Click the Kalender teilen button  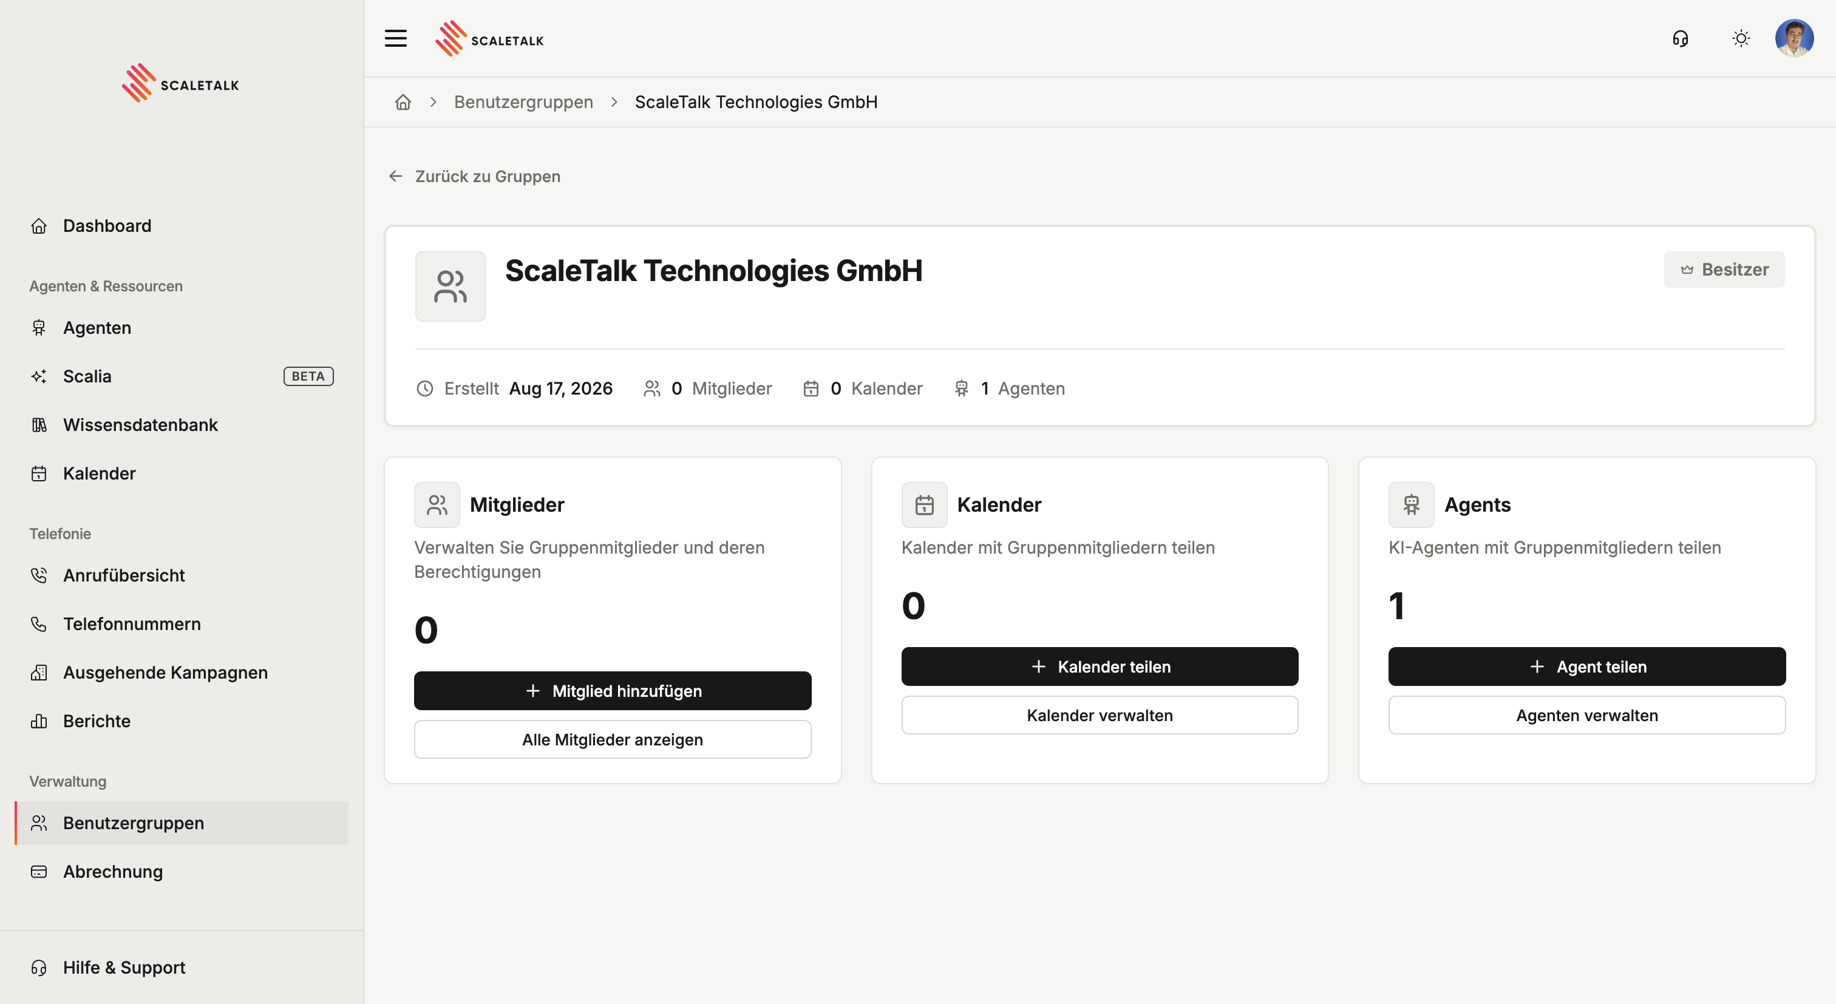[x=1100, y=667]
